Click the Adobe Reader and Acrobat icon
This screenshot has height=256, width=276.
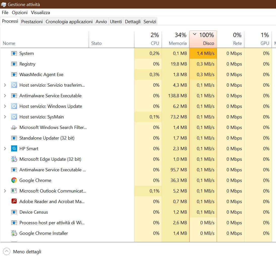pyautogui.click(x=14, y=201)
